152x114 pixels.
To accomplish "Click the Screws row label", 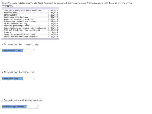I will click(7, 32).
